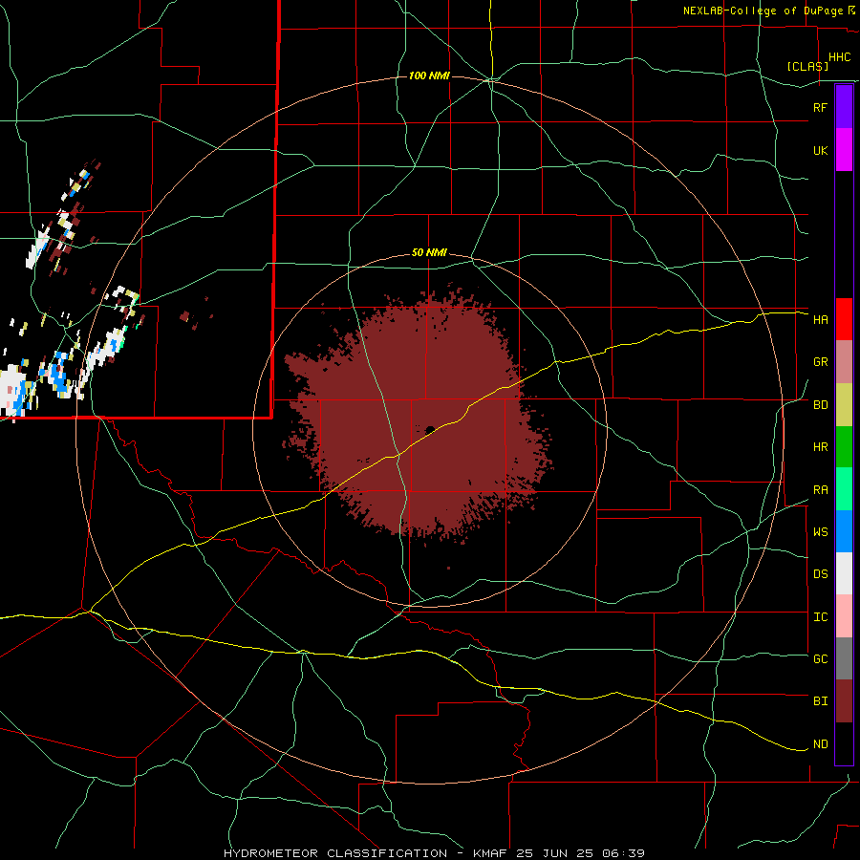Click the [CLAS] units label
The width and height of the screenshot is (860, 860).
807,67
